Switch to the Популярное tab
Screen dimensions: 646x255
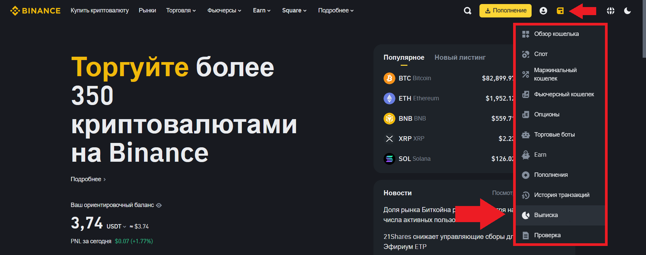point(404,57)
